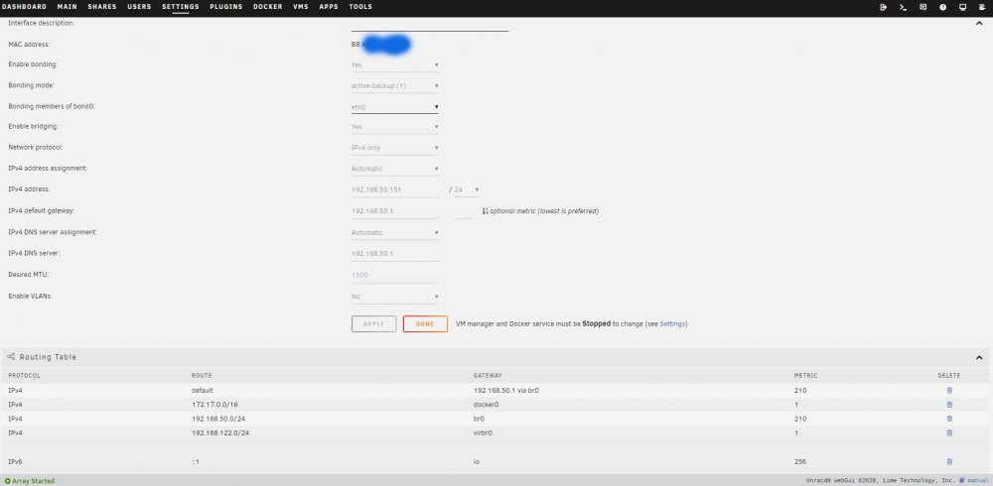The height and width of the screenshot is (486, 993).
Task: Go to the Dashboard menu
Action: click(x=24, y=6)
